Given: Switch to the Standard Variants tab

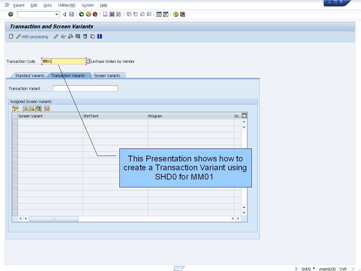Looking at the screenshot, I should pyautogui.click(x=30, y=75).
